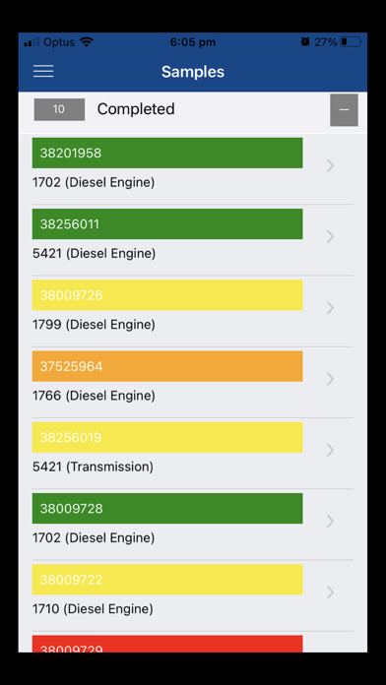
Task: Tap the chevron next to sample 38256019
Action: point(331,450)
